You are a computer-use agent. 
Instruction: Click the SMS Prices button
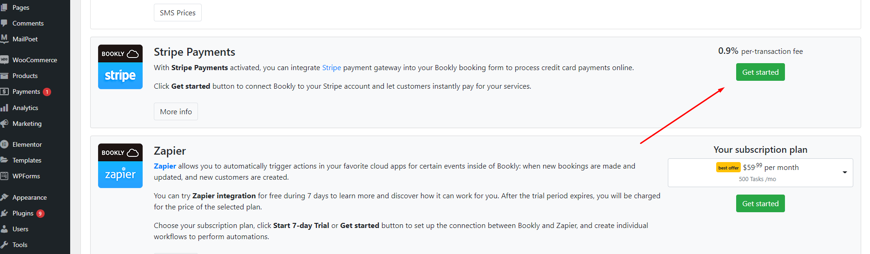click(x=178, y=13)
